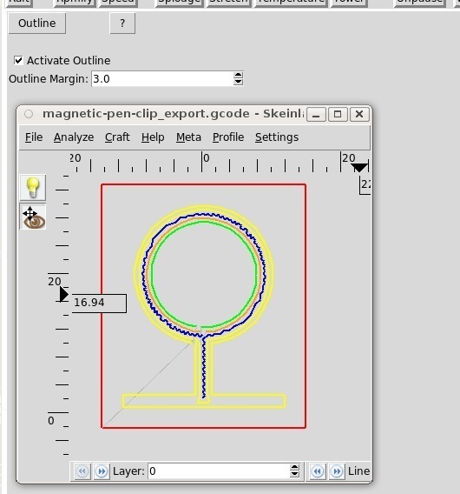Open the Help menu
The width and height of the screenshot is (460, 494).
coord(153,137)
